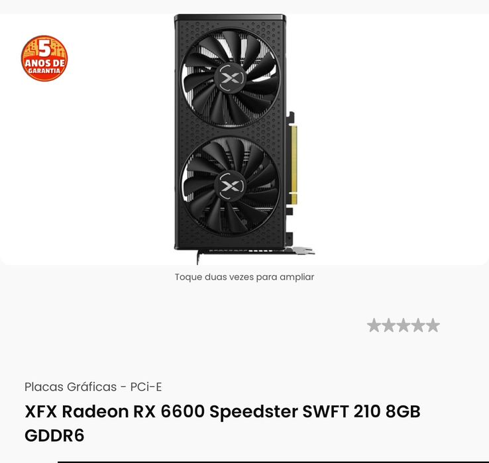Click the 5 Anos de Garantia badge
Image resolution: width=489 pixels, height=463 pixels.
[44, 58]
